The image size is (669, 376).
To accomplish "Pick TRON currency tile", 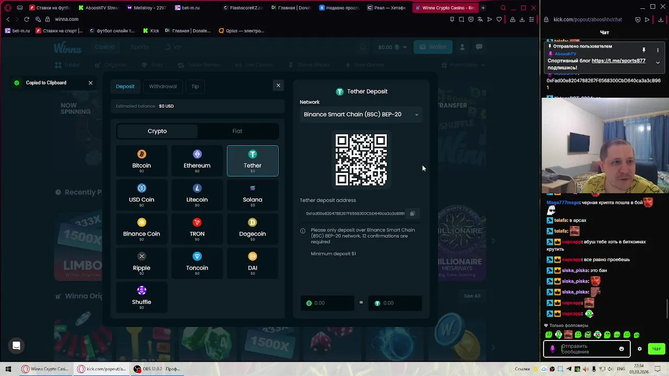I will click(x=197, y=229).
